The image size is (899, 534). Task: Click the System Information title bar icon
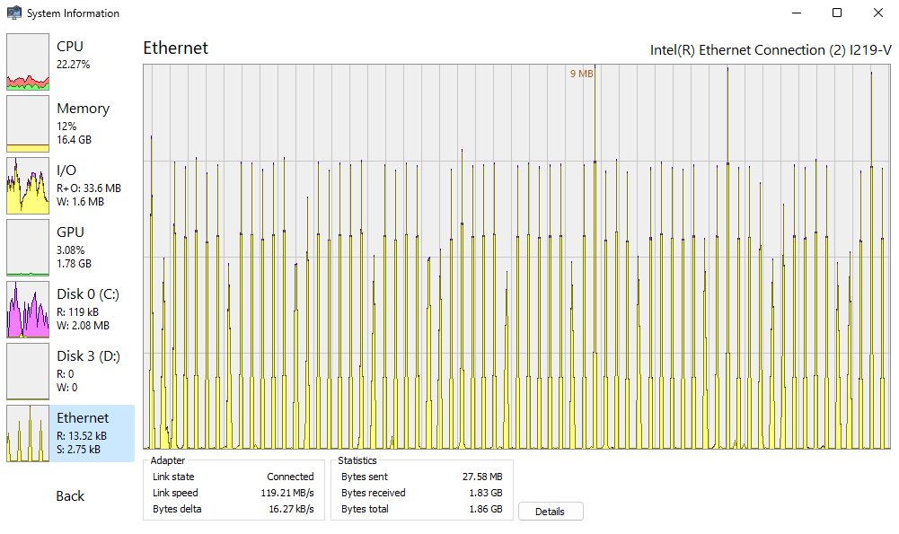[14, 13]
